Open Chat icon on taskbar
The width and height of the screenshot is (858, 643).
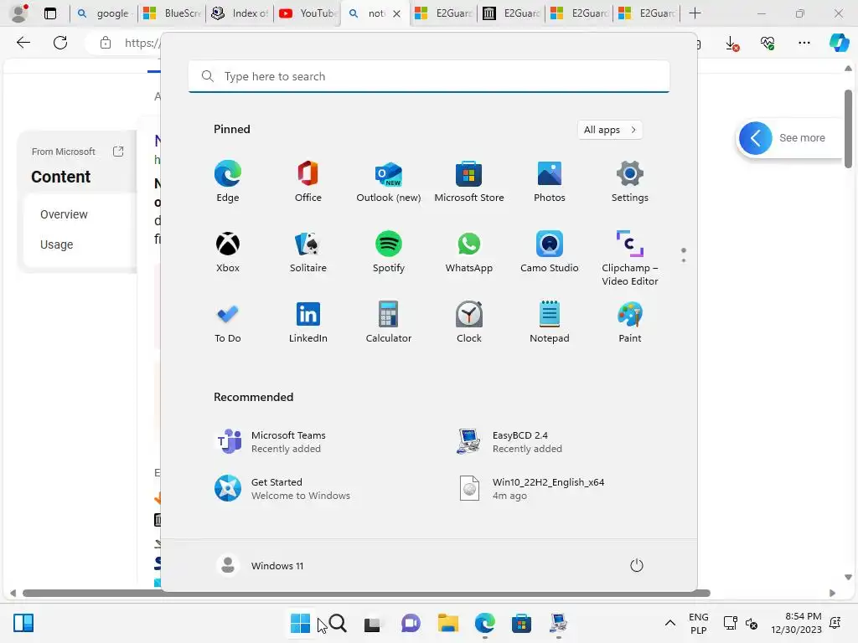(x=411, y=624)
